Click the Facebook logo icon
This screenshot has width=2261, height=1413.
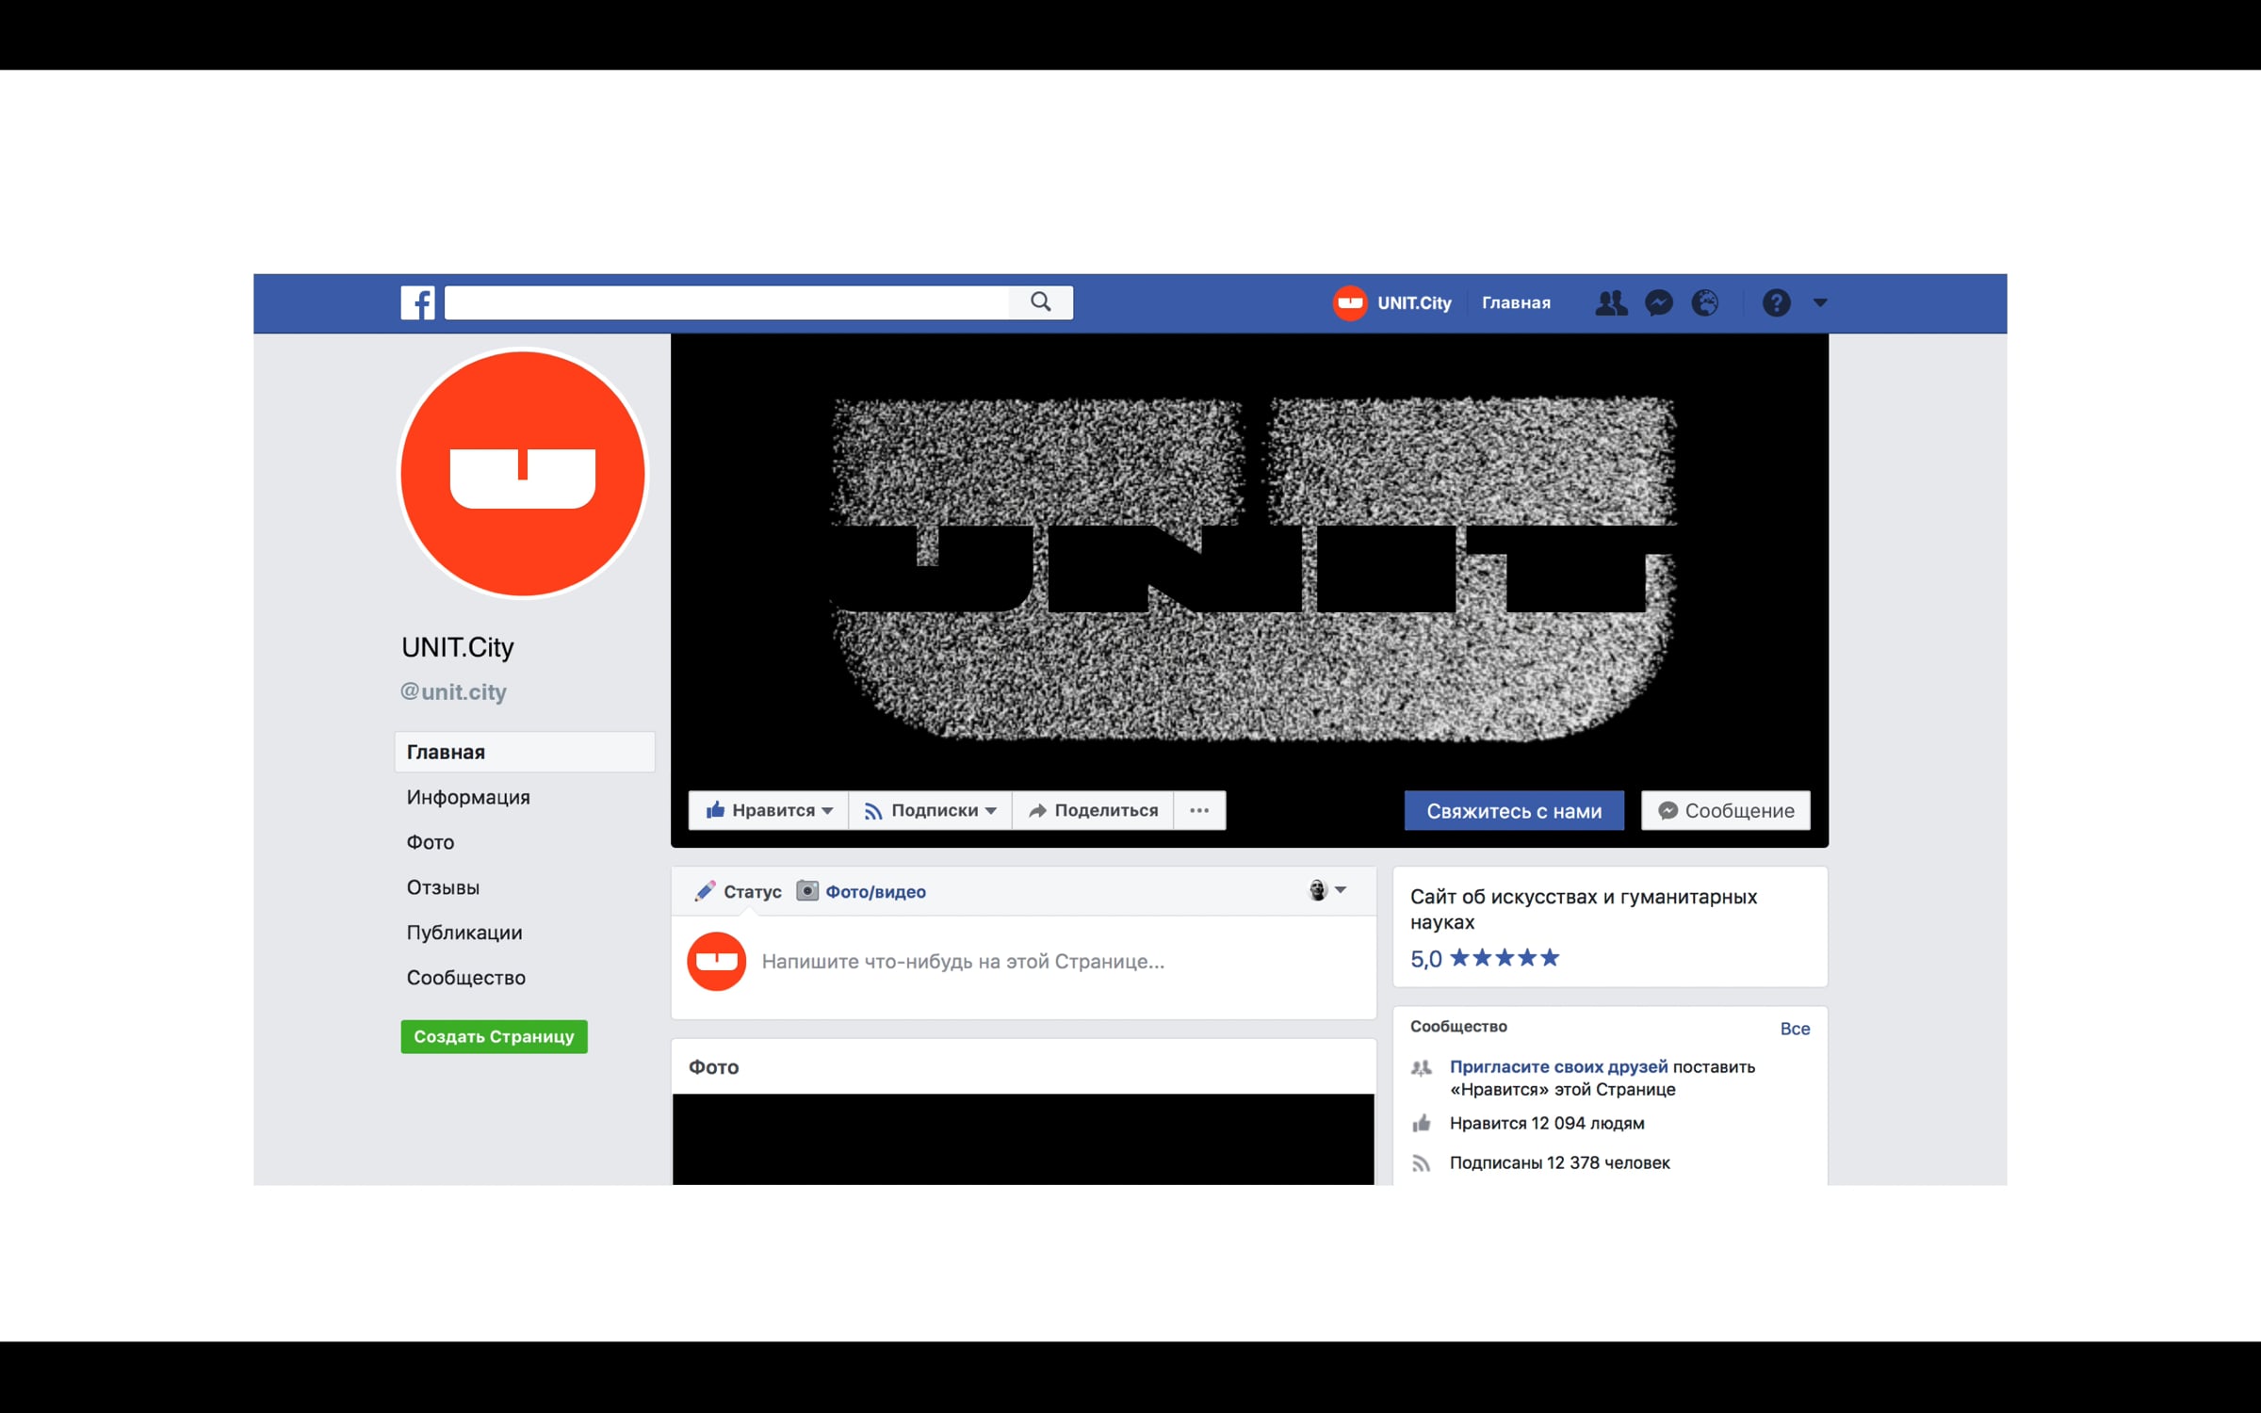pos(417,302)
